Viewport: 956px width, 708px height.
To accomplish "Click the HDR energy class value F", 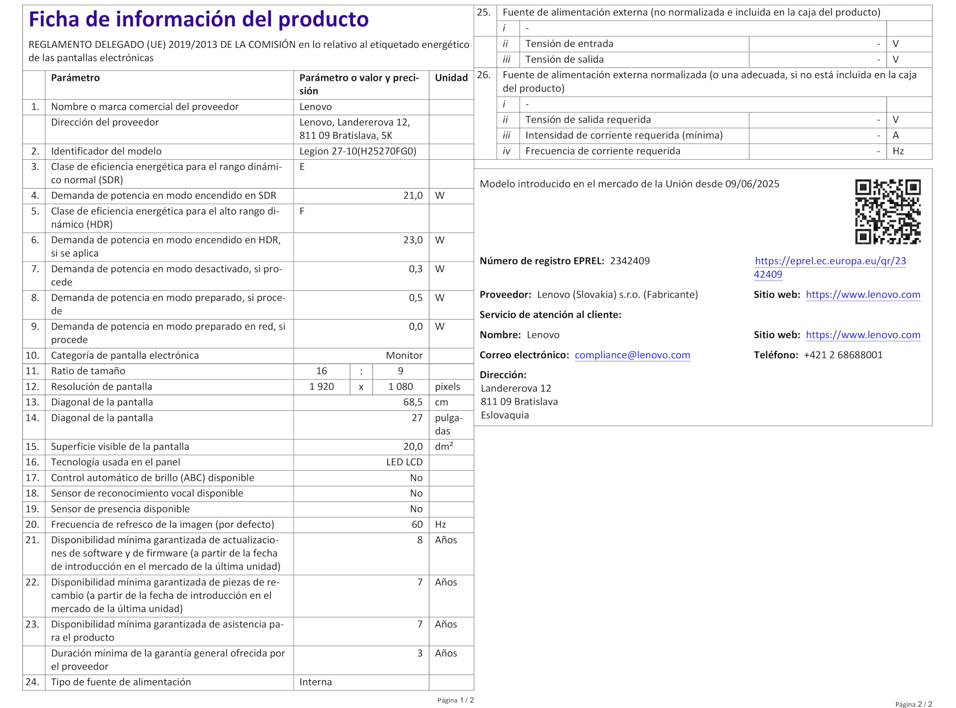I will point(302,211).
